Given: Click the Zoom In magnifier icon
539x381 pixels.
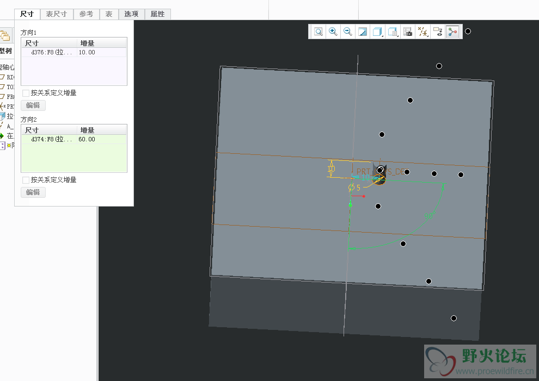Looking at the screenshot, I should pyautogui.click(x=333, y=32).
